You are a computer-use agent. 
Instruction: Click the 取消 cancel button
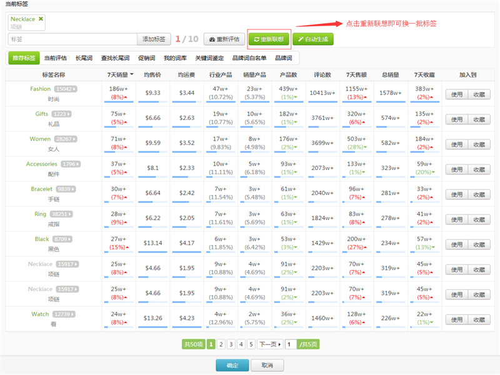click(267, 366)
